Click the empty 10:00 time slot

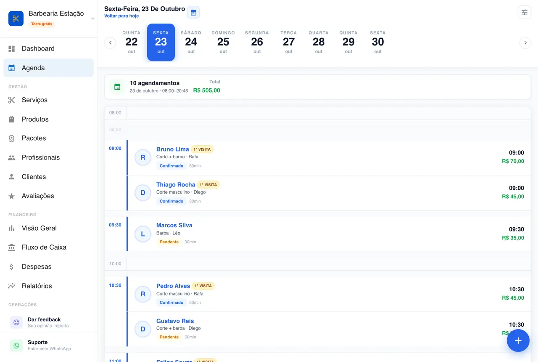click(x=329, y=264)
